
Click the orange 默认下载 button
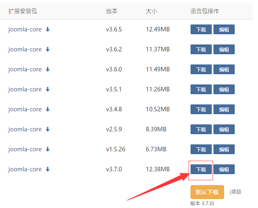coord(207,192)
